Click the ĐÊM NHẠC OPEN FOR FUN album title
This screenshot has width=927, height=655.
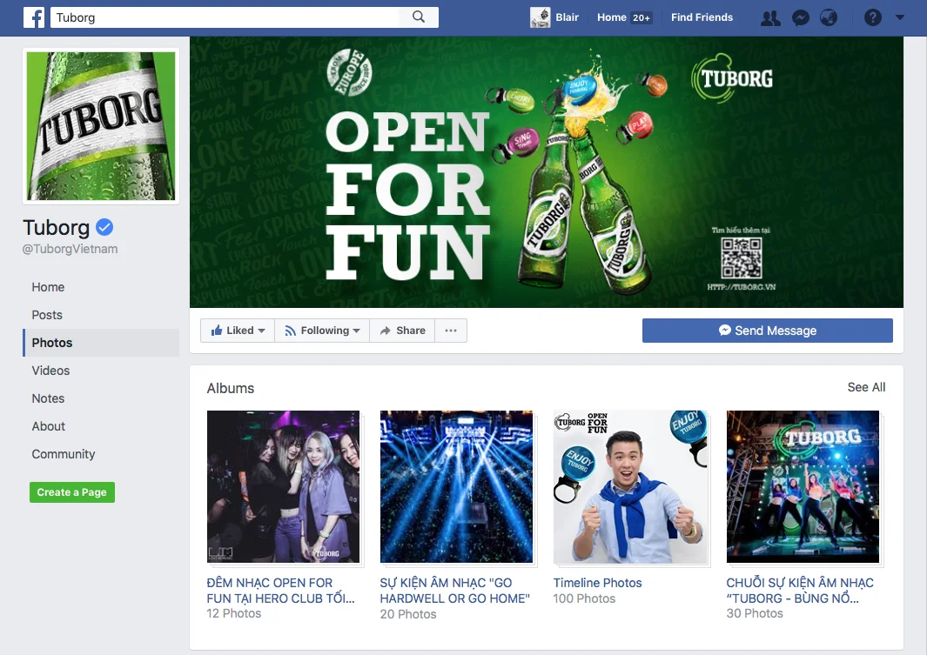coord(281,590)
